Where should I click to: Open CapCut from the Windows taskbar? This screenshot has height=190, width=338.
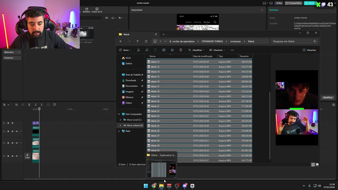click(x=192, y=186)
